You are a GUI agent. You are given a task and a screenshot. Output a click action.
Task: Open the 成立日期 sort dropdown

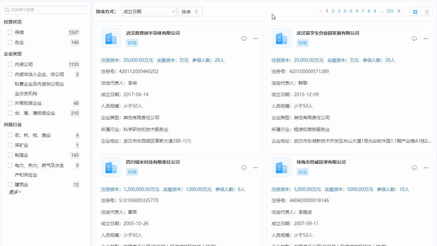point(149,11)
